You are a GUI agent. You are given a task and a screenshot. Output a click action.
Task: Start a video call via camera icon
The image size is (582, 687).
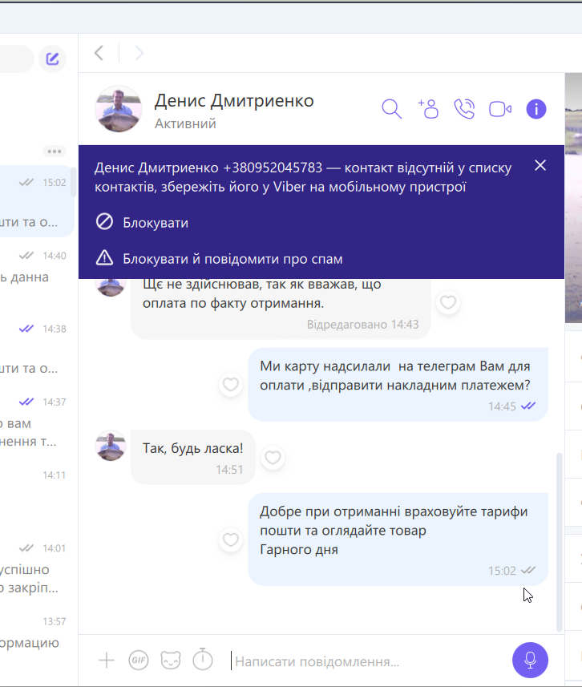(x=500, y=109)
